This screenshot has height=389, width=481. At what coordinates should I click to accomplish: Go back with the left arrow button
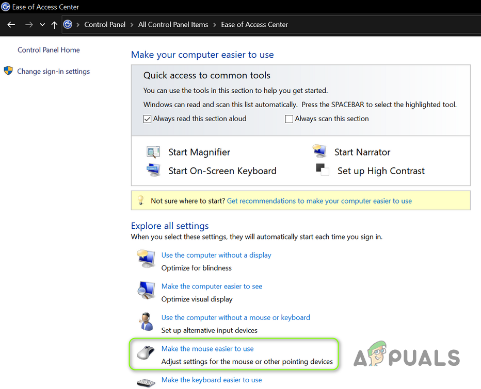11,25
